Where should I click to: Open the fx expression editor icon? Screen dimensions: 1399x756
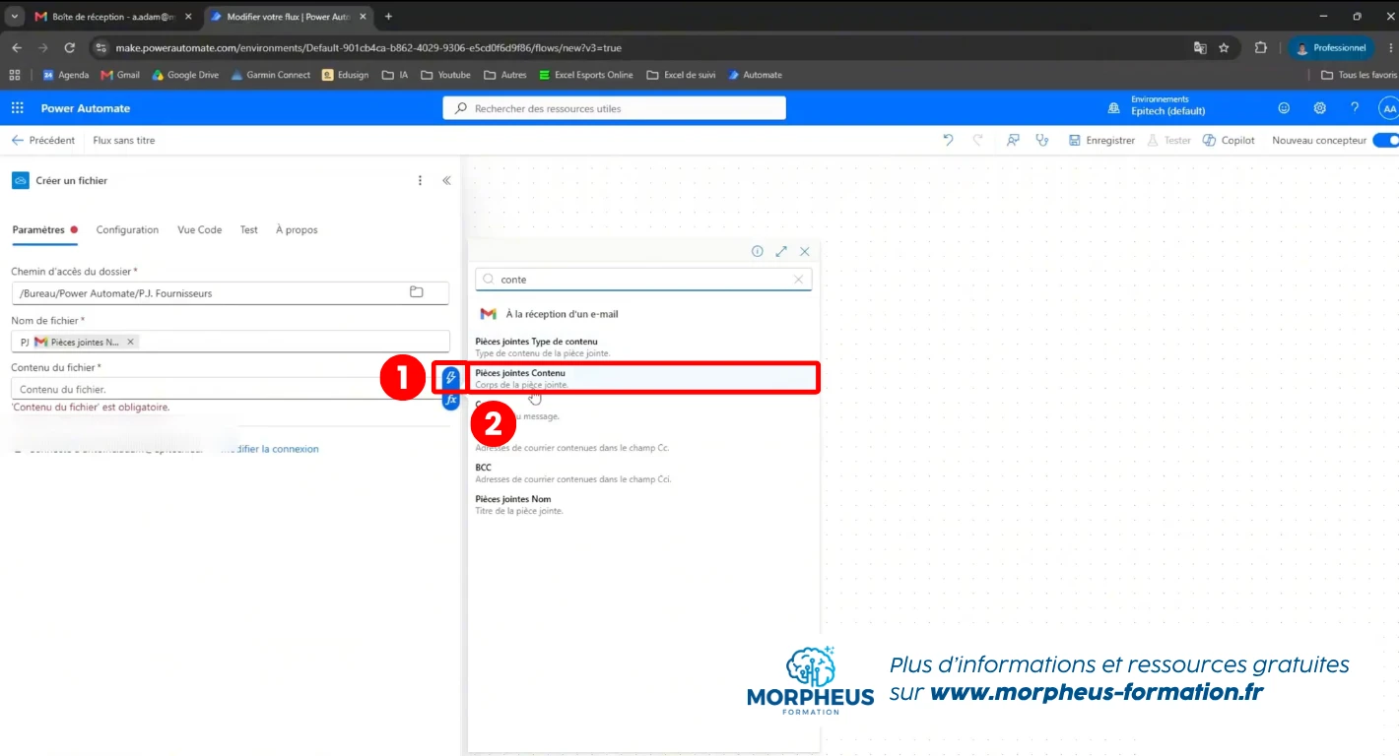(451, 400)
